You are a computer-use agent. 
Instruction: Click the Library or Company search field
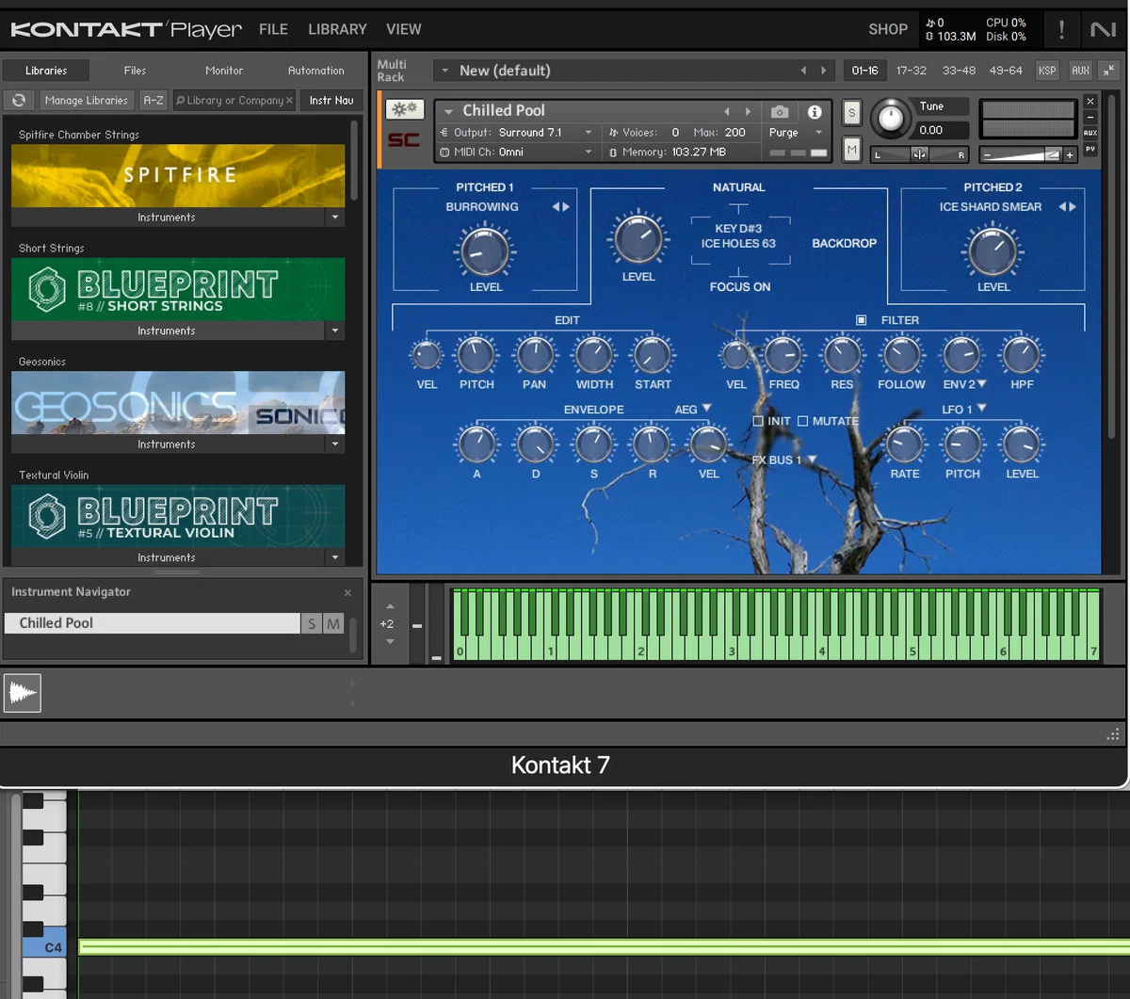coord(234,100)
